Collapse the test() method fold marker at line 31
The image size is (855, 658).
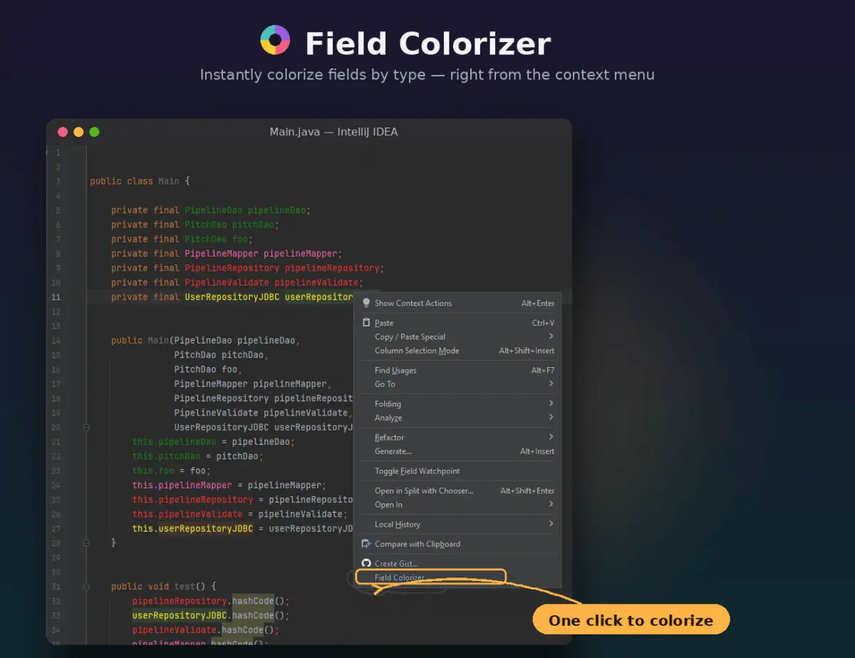click(86, 587)
